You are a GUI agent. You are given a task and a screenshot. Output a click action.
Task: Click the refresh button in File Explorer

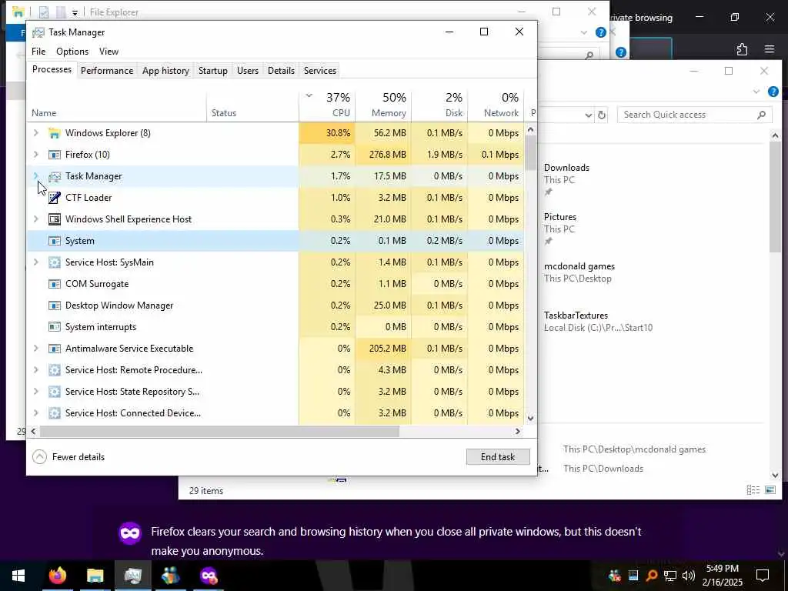click(602, 115)
